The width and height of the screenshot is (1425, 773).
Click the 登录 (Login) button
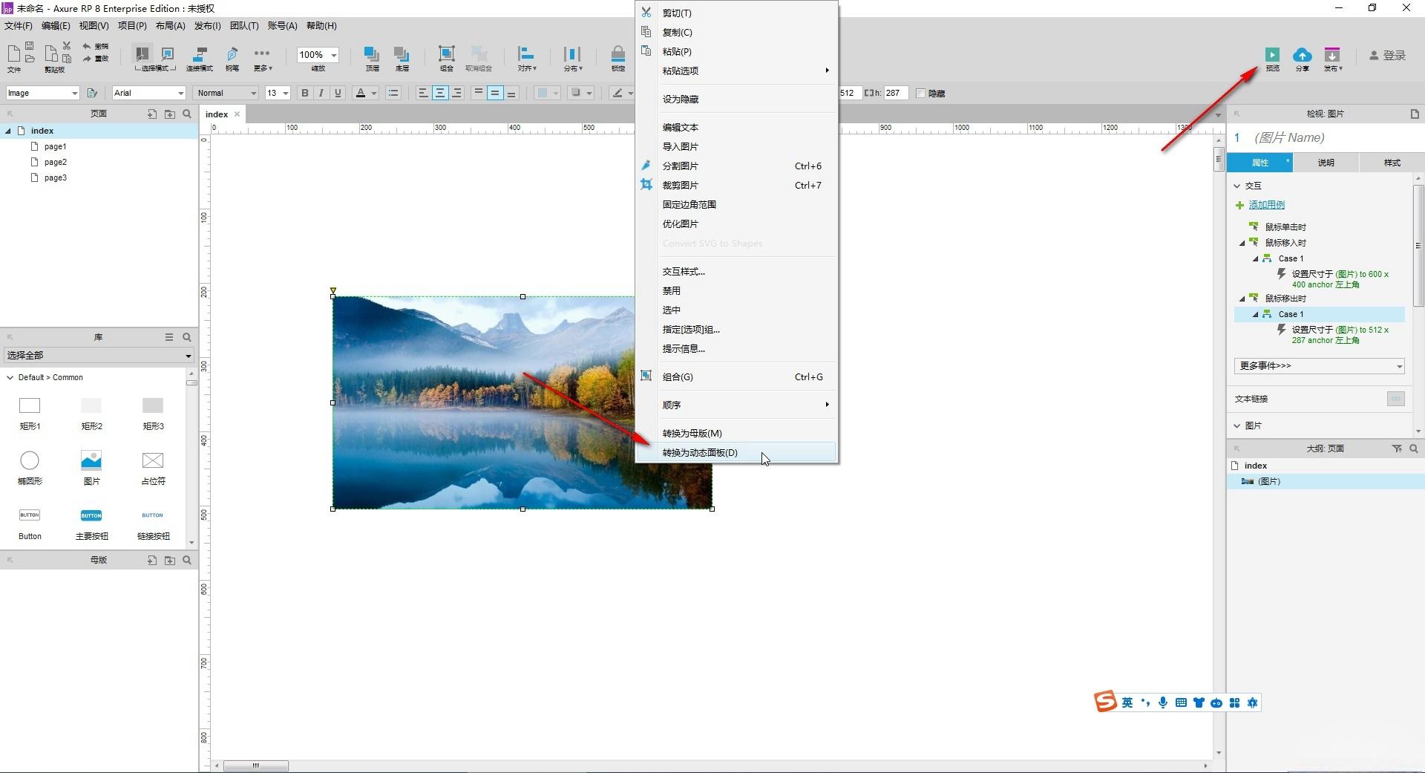(x=1387, y=56)
